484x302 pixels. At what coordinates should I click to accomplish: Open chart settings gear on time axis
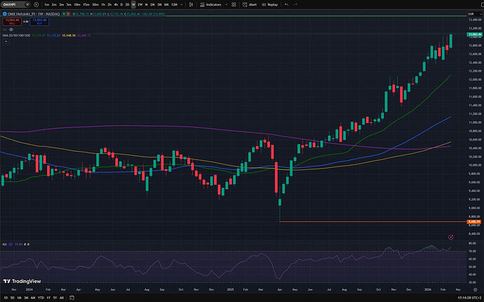(475, 289)
